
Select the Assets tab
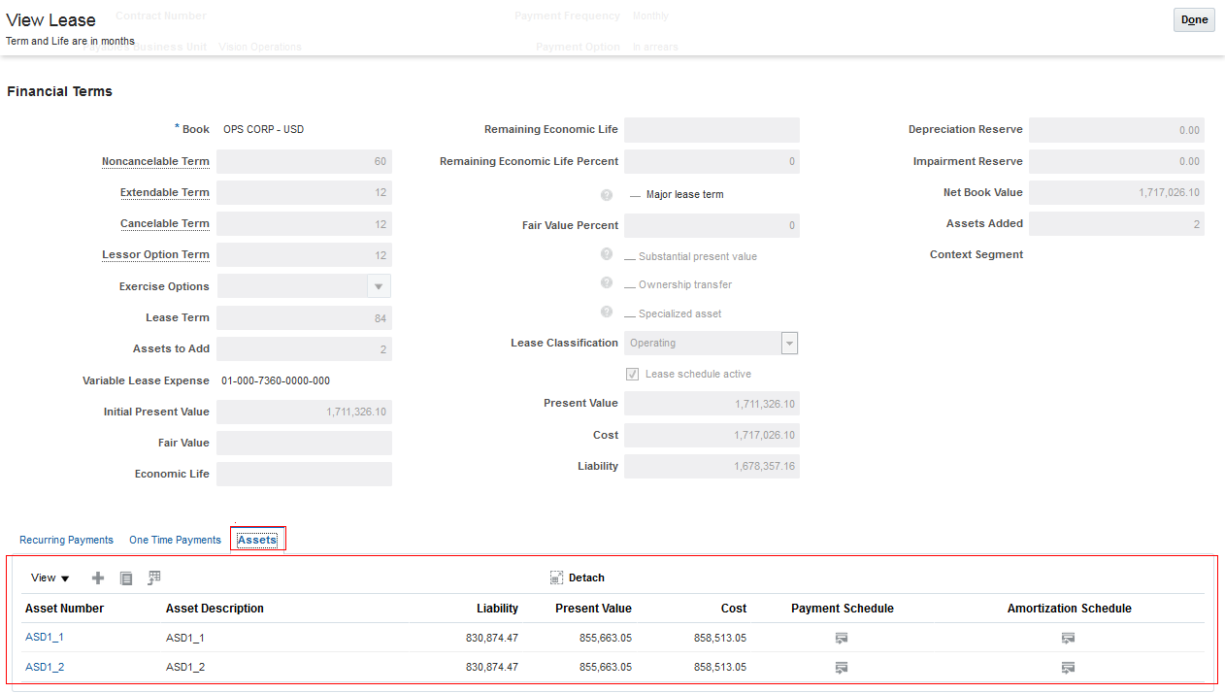(x=257, y=540)
